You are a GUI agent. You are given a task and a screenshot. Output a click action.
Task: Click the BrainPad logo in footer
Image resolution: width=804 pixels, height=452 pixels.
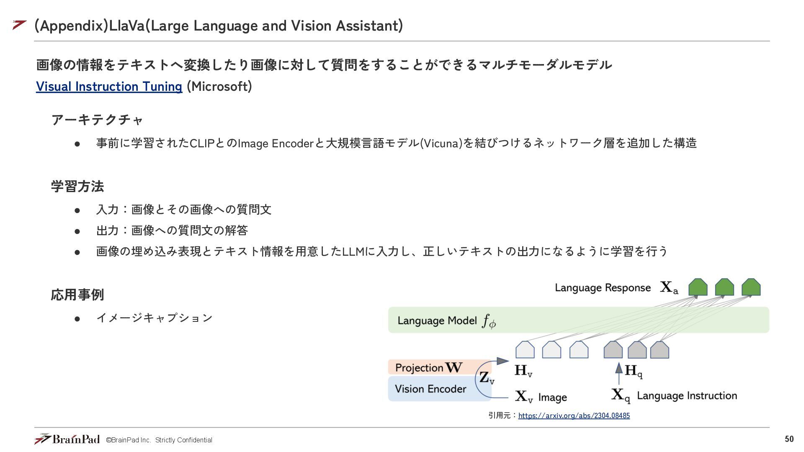tap(67, 439)
